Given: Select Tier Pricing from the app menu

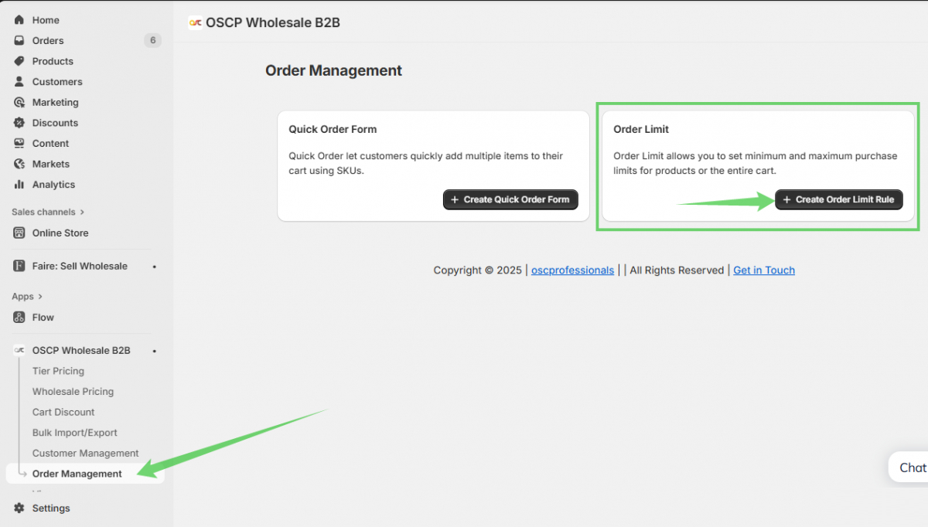Looking at the screenshot, I should 58,371.
